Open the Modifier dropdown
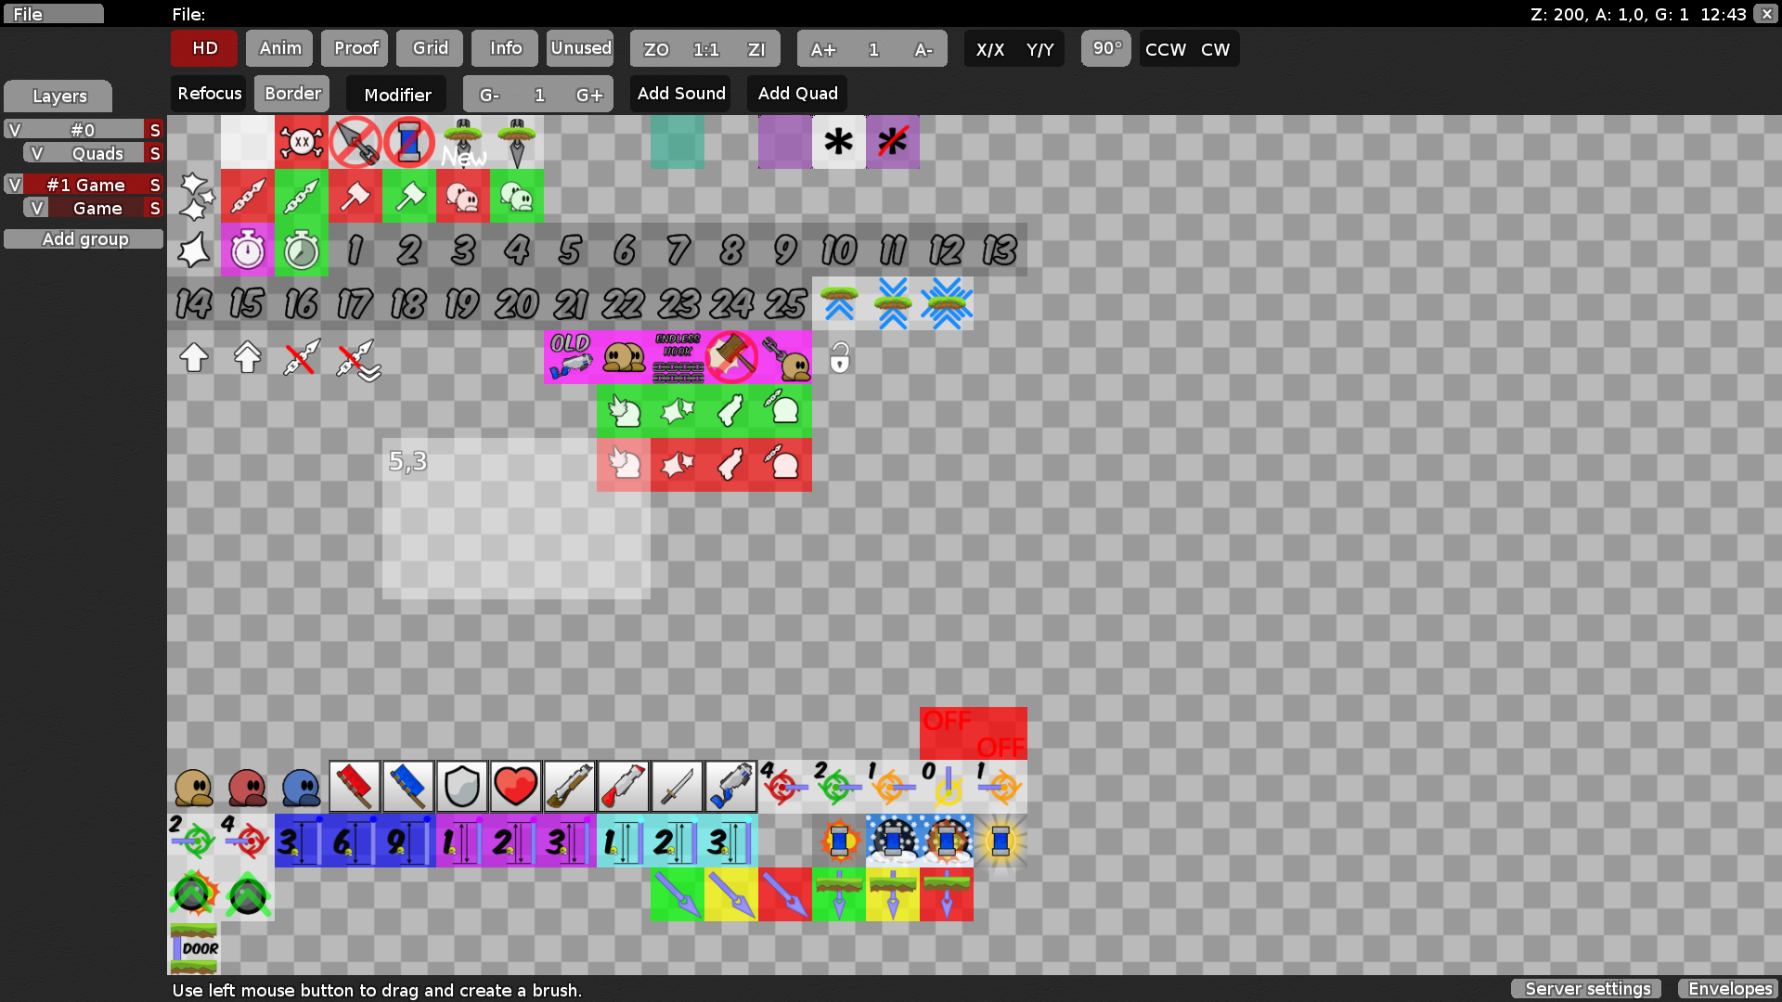Screen dimensions: 1782x1002 pyautogui.click(x=396, y=94)
